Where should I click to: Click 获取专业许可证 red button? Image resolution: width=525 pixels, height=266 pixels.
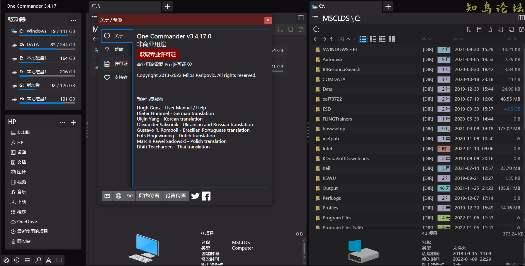point(158,55)
